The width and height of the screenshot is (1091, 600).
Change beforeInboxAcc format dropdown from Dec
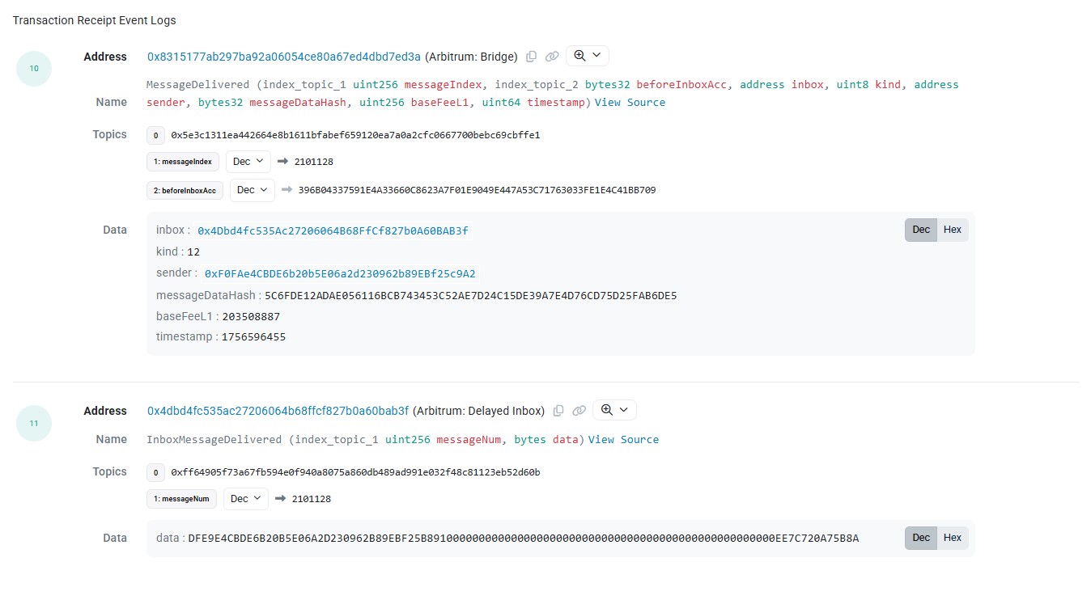point(253,190)
